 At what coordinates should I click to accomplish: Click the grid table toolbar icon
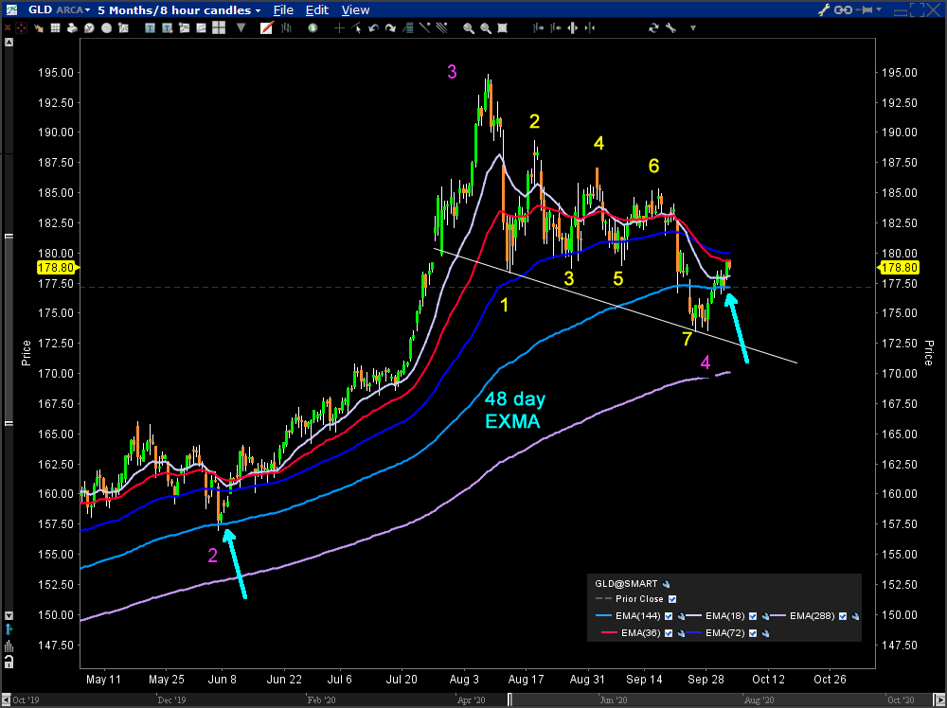pos(55,27)
